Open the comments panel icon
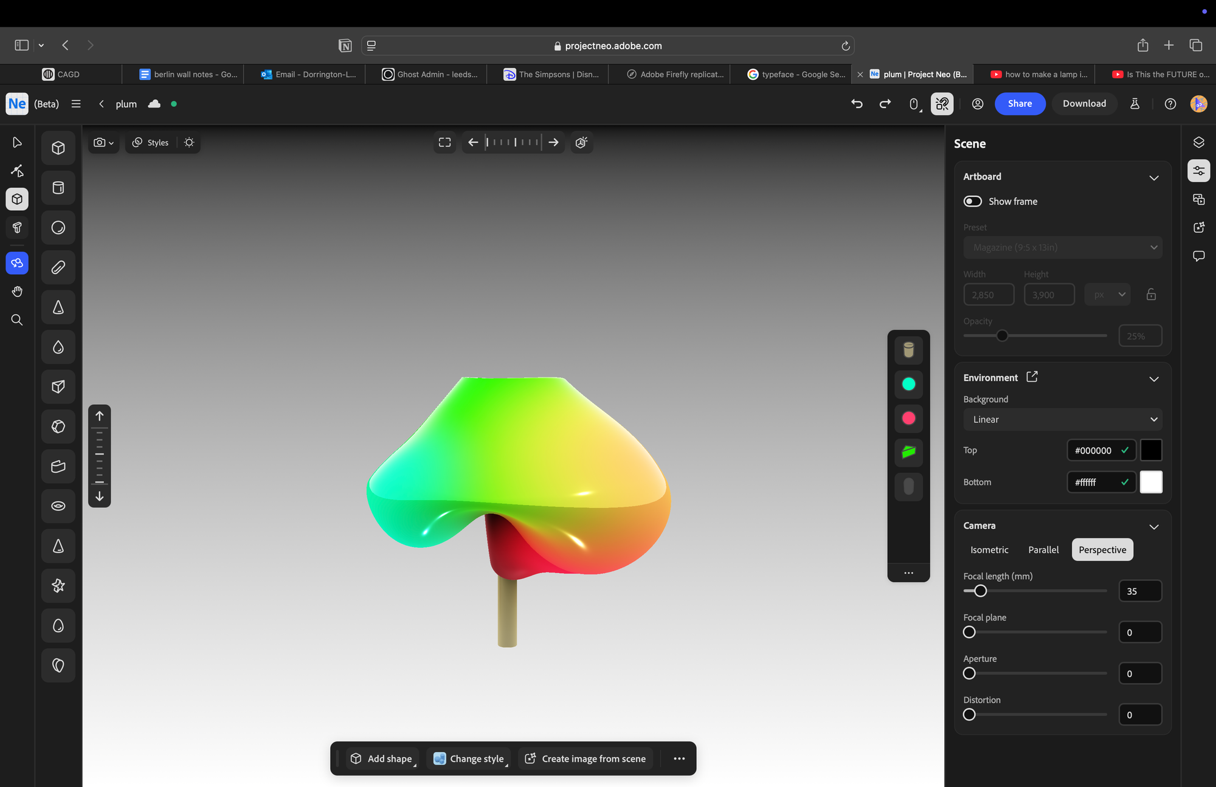This screenshot has height=787, width=1216. [1198, 256]
